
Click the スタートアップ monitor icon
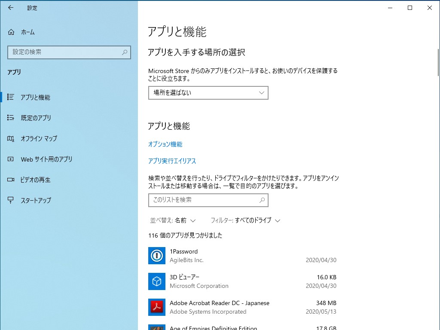click(10, 200)
